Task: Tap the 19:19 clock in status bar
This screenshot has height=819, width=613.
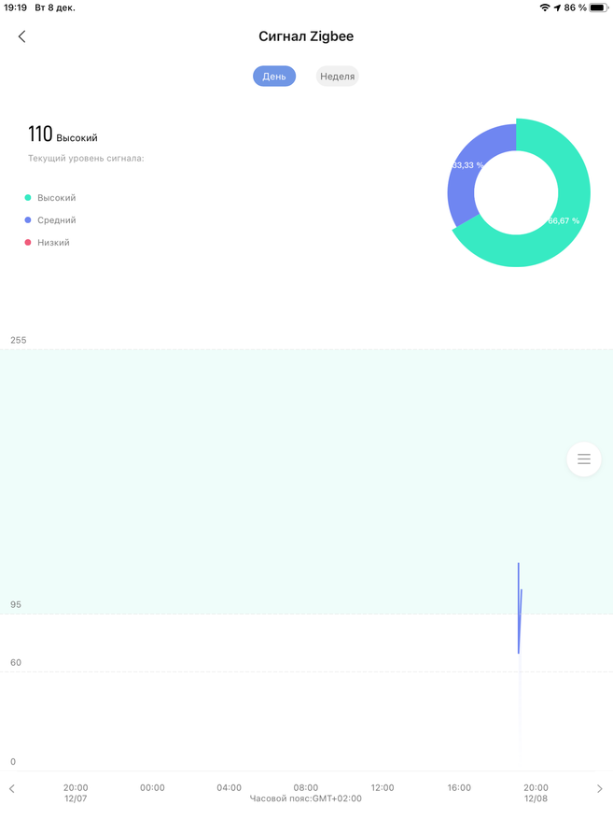Action: pyautogui.click(x=15, y=7)
